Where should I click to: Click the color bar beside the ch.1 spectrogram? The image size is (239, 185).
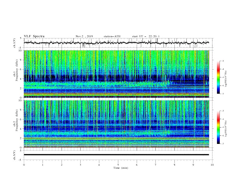(x=218, y=77)
